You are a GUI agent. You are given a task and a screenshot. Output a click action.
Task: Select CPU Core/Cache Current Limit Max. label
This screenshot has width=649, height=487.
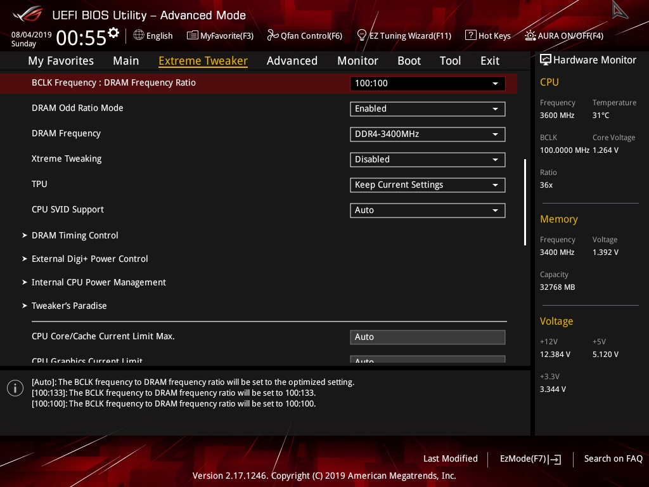[x=103, y=336]
